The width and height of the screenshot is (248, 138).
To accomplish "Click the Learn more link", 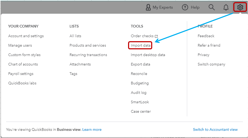I will [x=92, y=130].
